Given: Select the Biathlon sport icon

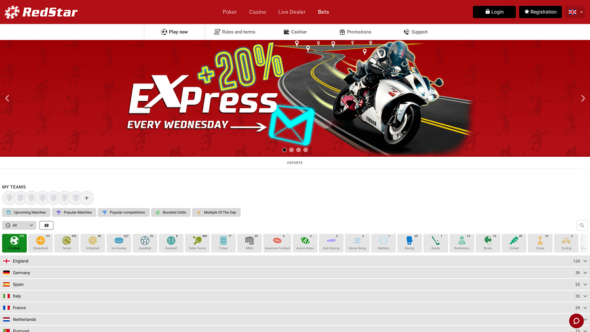Looking at the screenshot, I should coord(383,243).
